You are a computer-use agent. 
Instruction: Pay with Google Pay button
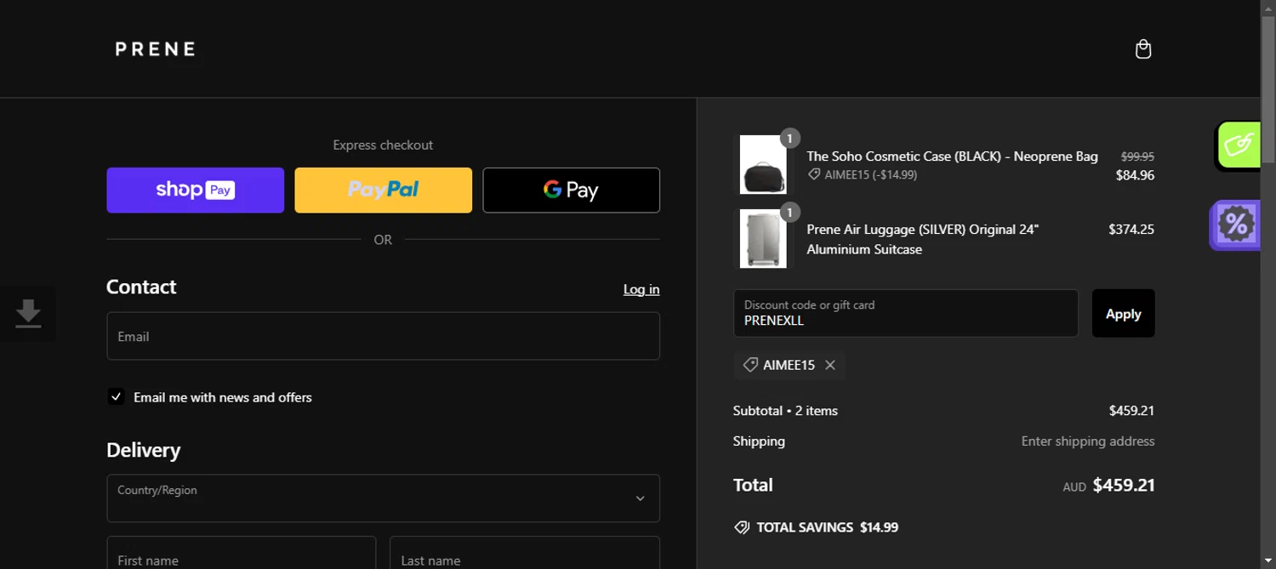[x=571, y=190]
